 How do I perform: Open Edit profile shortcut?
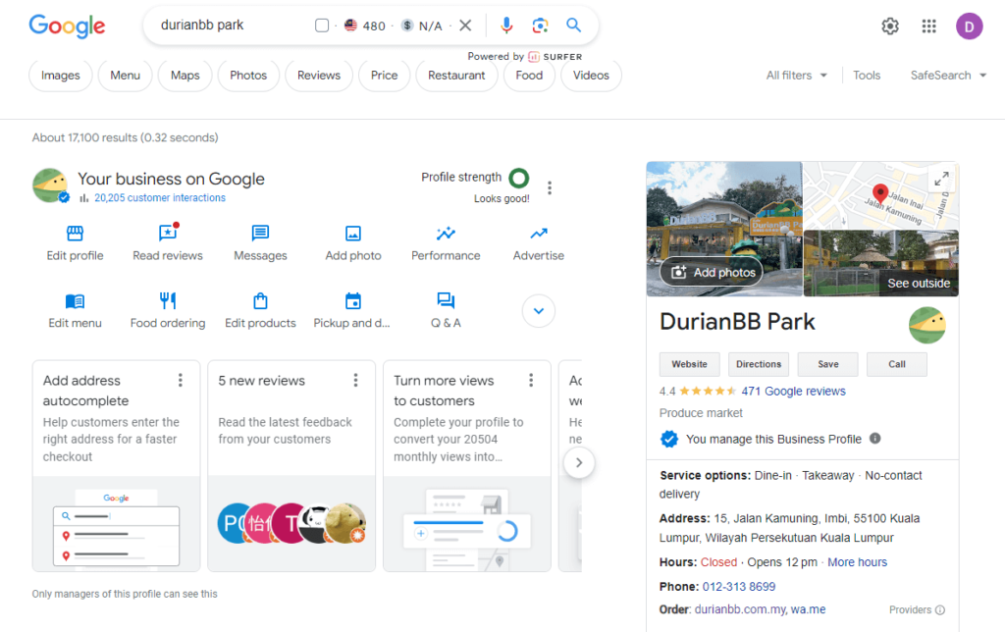pyautogui.click(x=75, y=243)
